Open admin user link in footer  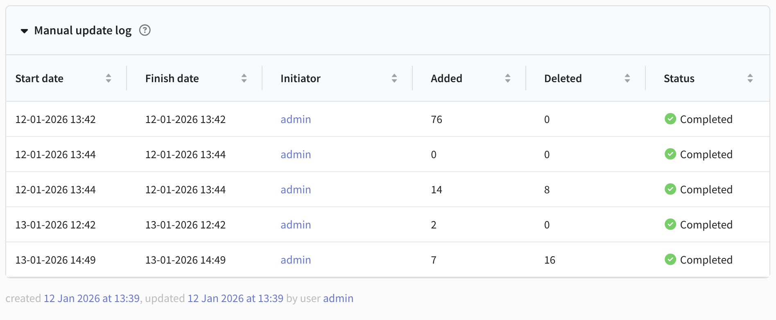click(x=338, y=298)
